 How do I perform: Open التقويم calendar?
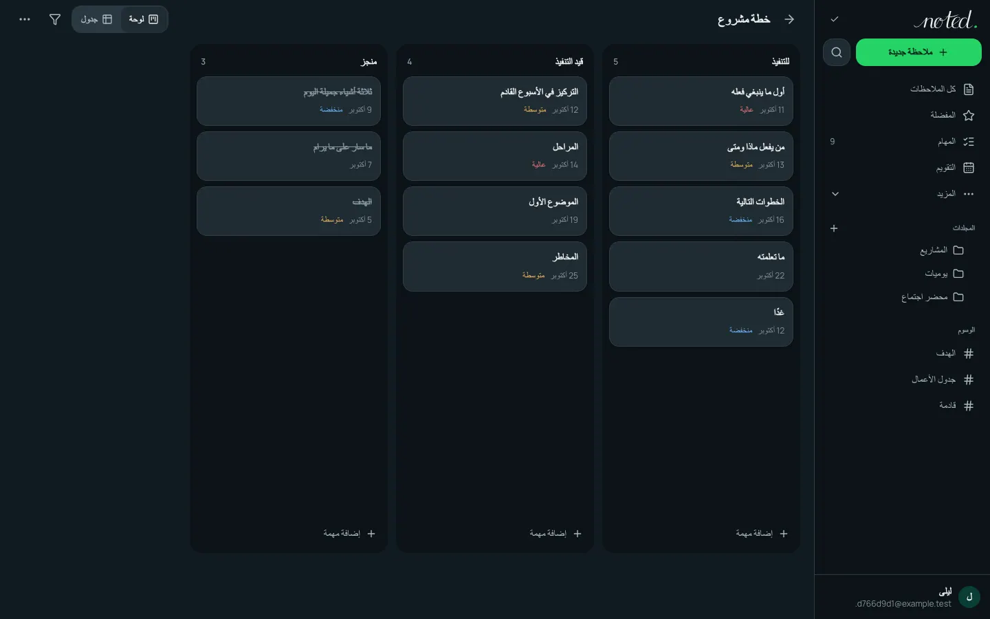pos(903,167)
